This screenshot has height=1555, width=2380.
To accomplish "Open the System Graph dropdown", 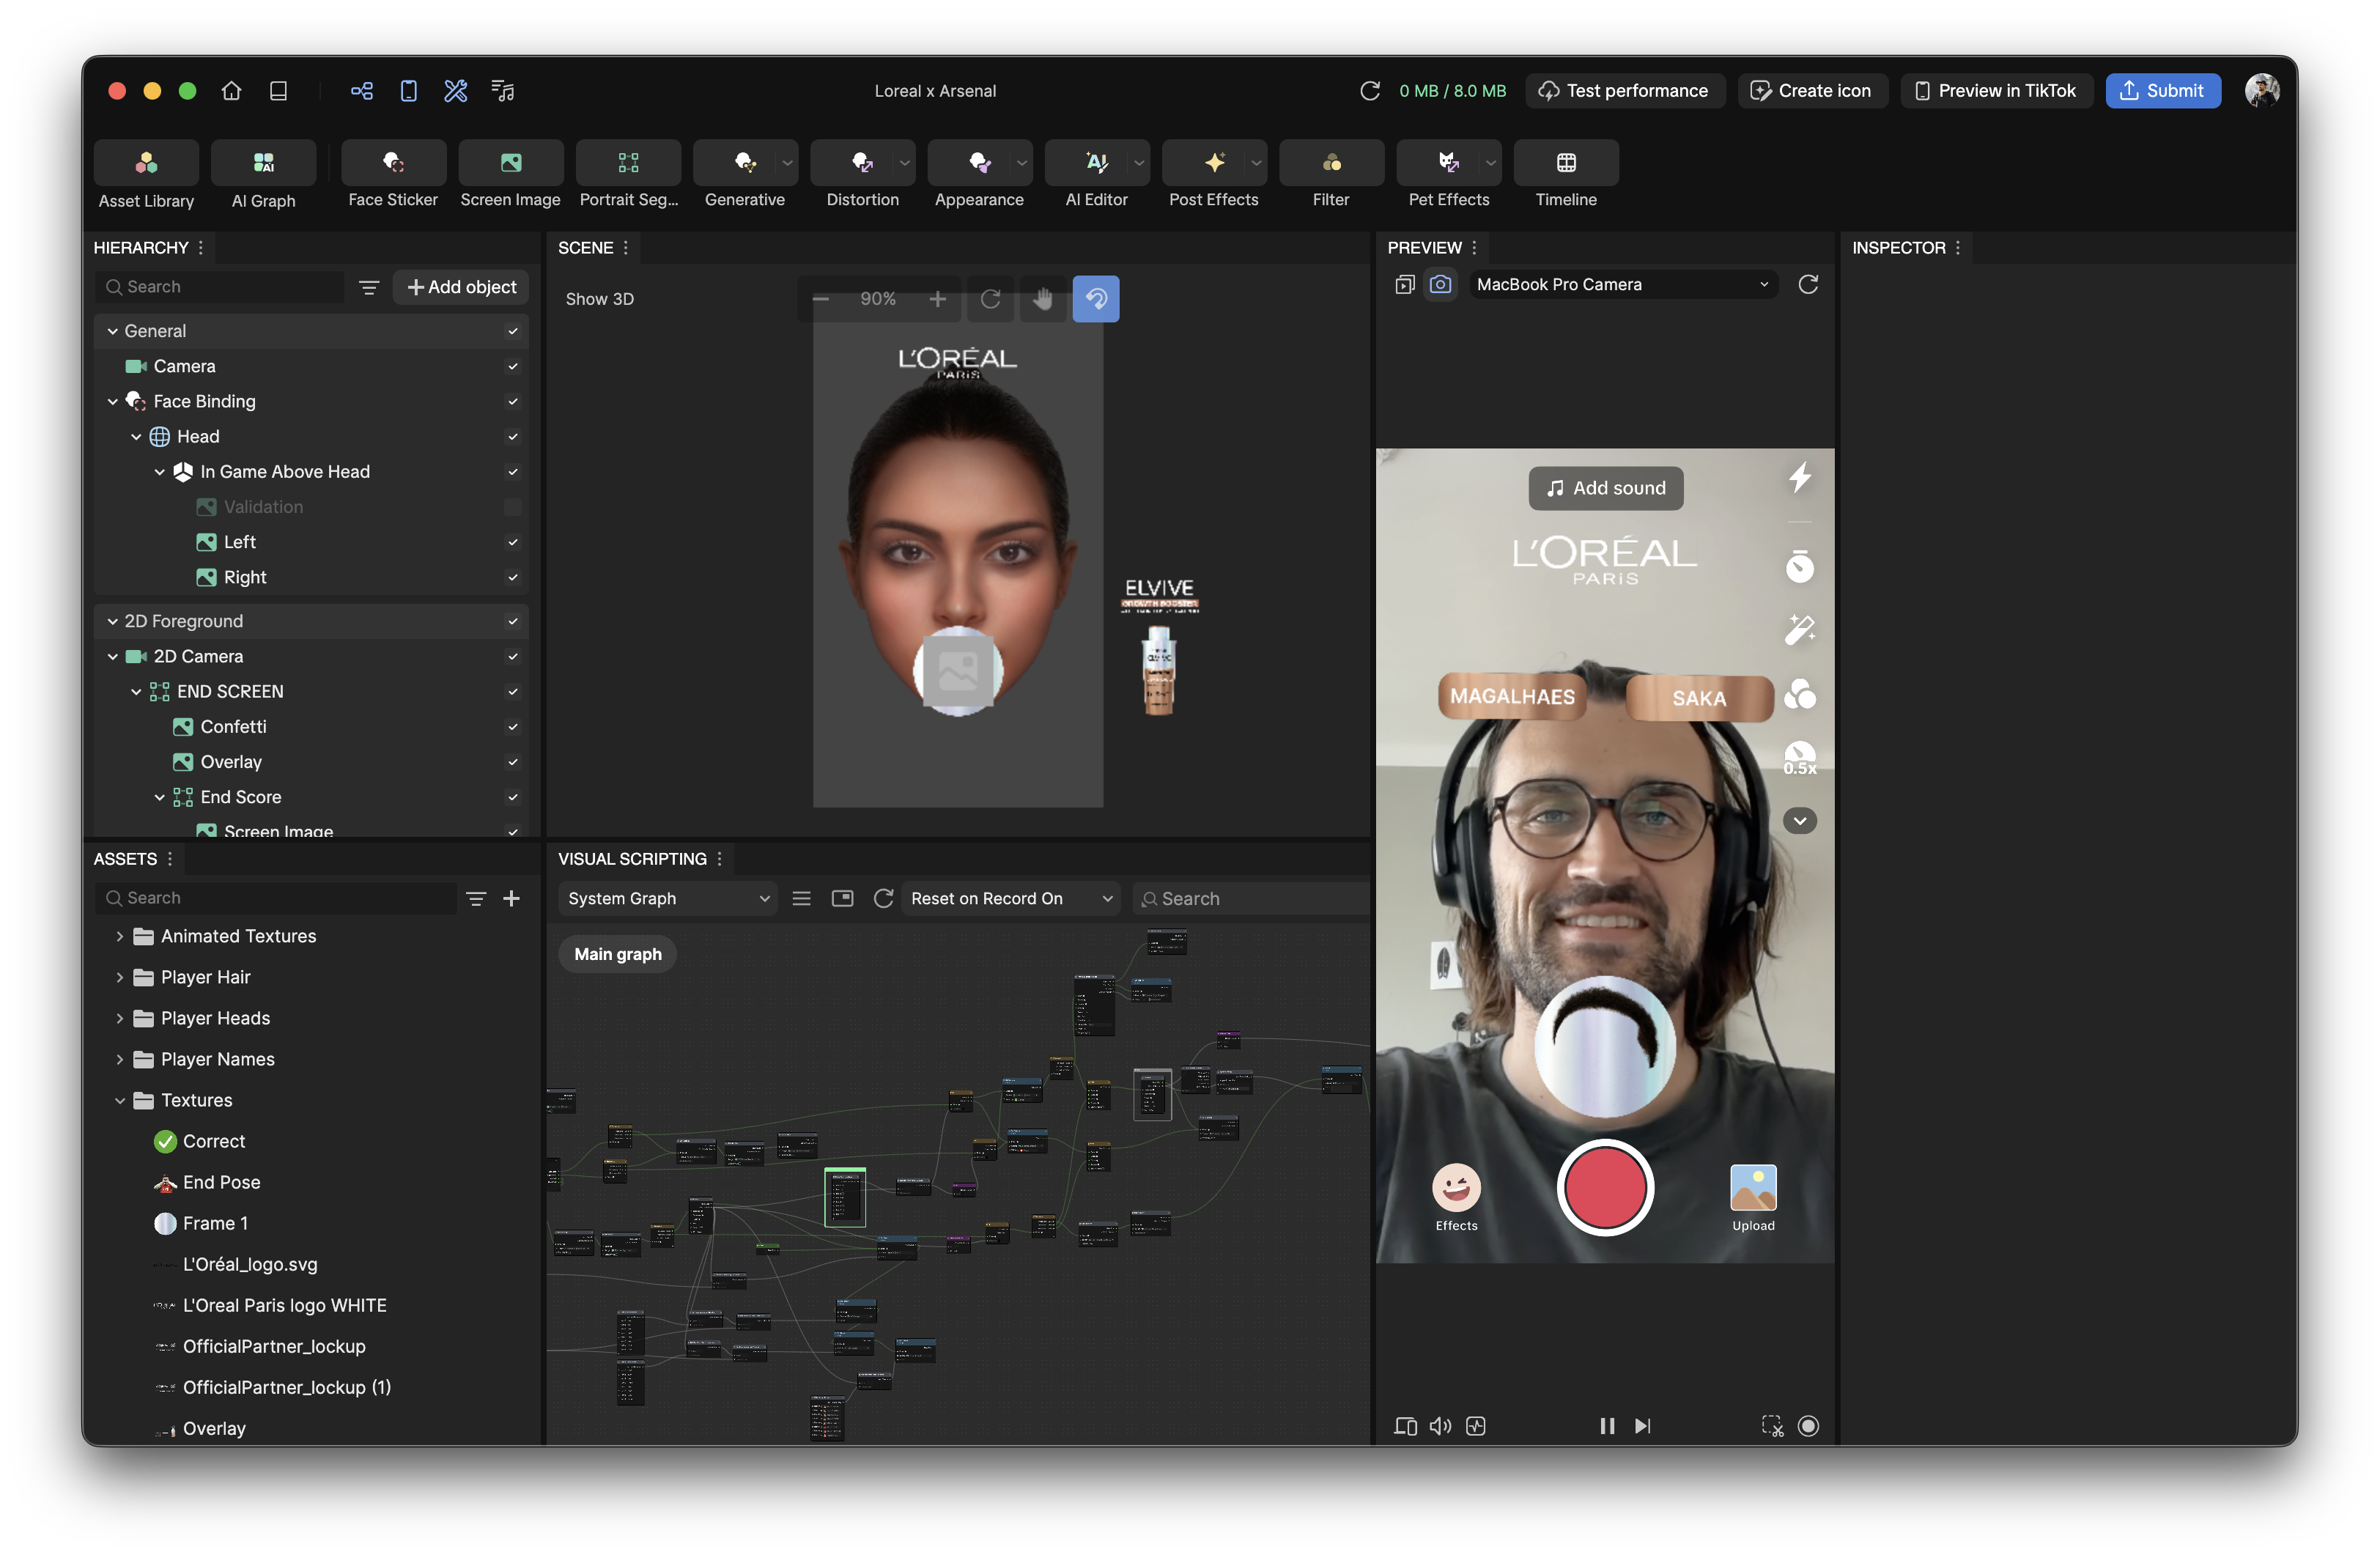I will pos(668,898).
